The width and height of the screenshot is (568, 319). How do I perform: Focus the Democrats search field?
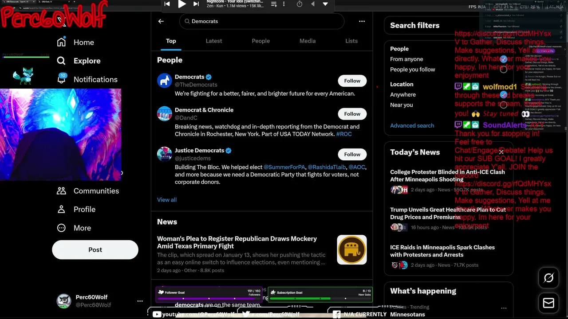262,21
